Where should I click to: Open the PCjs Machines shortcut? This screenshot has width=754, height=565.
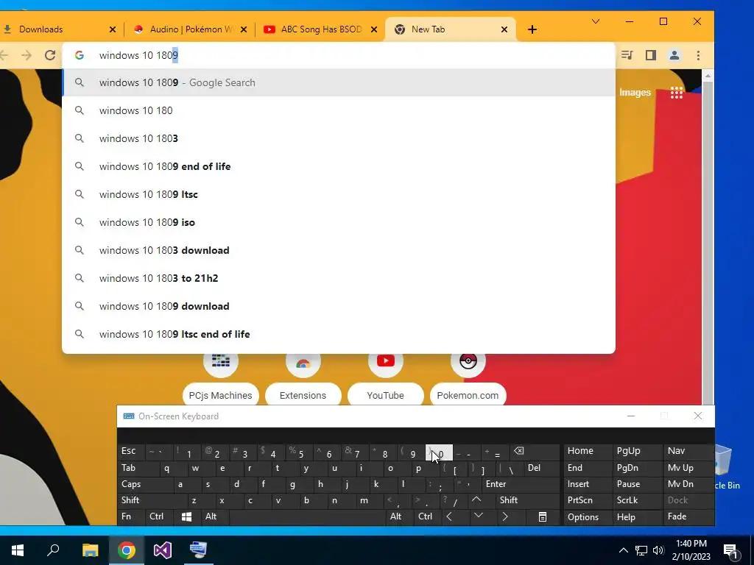click(x=220, y=395)
